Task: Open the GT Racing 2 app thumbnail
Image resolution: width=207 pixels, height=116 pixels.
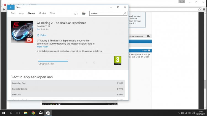Action: [x=22, y=32]
